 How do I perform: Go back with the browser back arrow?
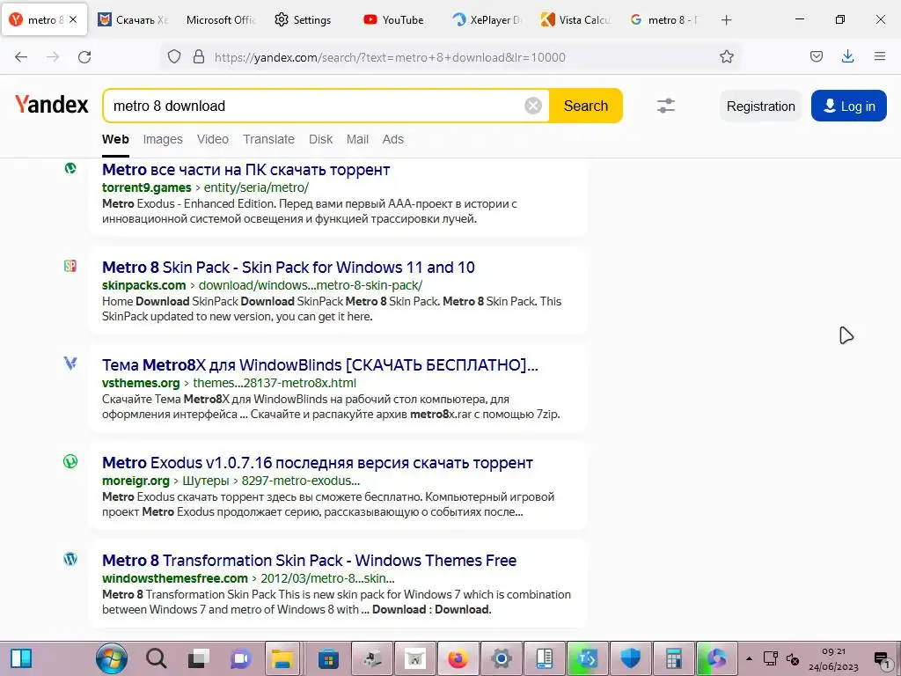(x=21, y=57)
